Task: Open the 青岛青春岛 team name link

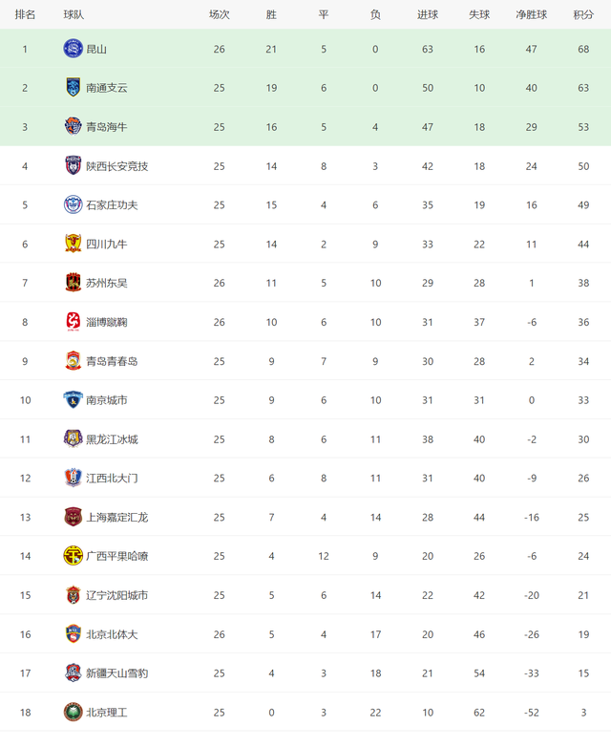Action: (112, 361)
